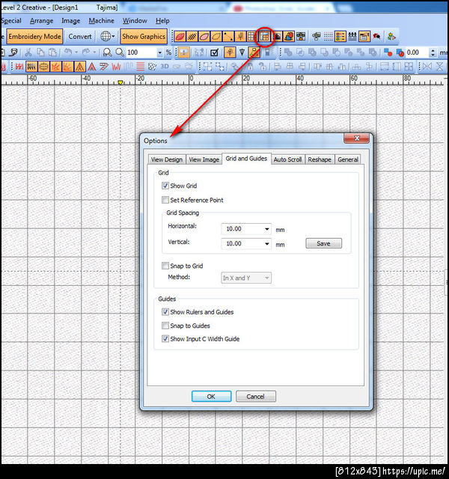
Task: Click the thread stand icon in top toolbar
Action: click(352, 37)
